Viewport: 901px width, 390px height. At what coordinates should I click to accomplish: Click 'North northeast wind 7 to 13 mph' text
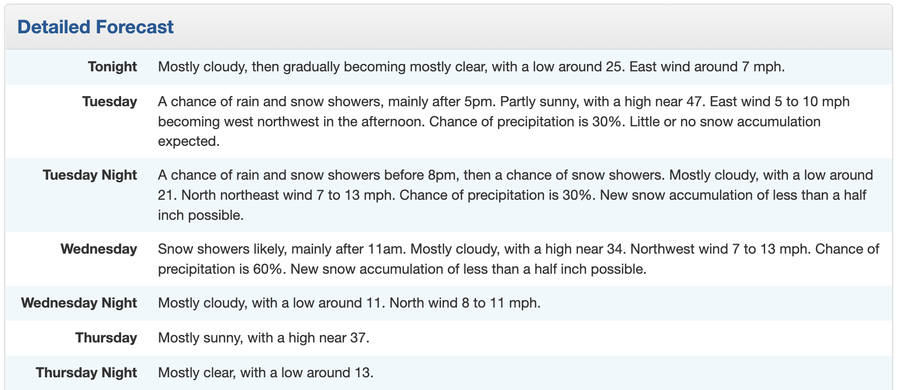288,195
